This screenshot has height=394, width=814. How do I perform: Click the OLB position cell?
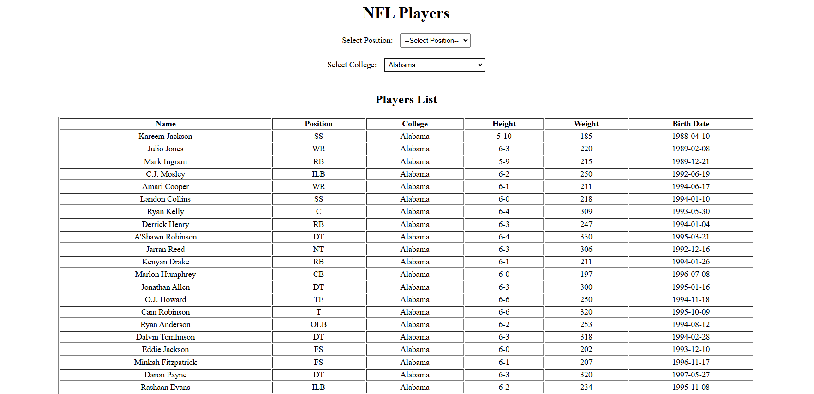coord(318,324)
